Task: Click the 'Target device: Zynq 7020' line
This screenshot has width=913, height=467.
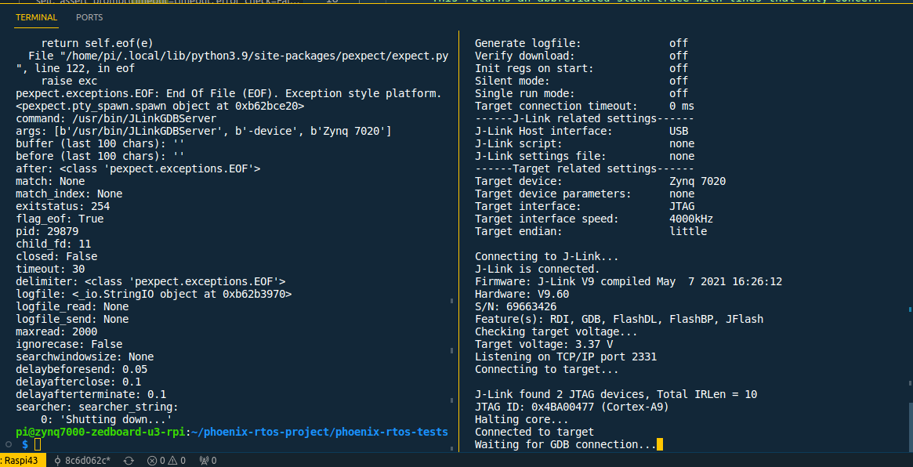Action: pos(600,181)
